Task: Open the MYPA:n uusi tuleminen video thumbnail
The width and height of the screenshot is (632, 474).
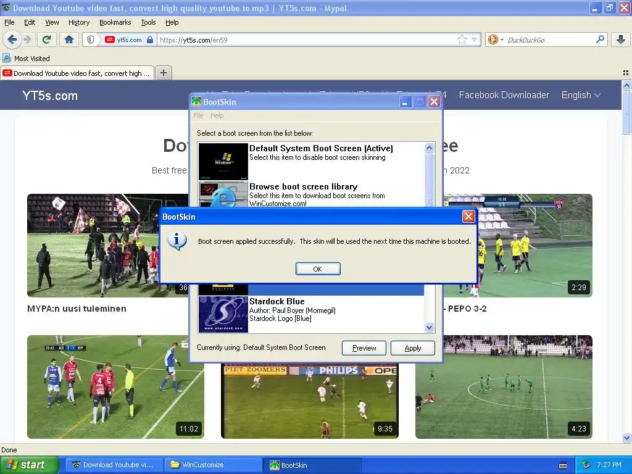Action: pyautogui.click(x=108, y=246)
